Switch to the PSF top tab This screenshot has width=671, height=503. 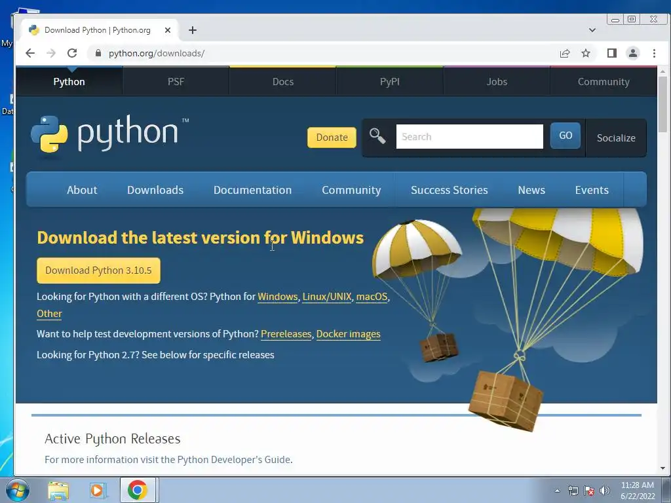click(x=176, y=82)
